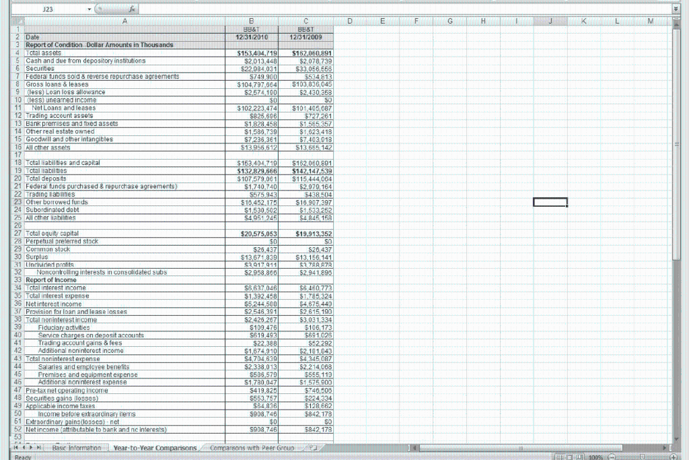Click 'Surplus' row label
This screenshot has height=460, width=689.
pyautogui.click(x=37, y=257)
